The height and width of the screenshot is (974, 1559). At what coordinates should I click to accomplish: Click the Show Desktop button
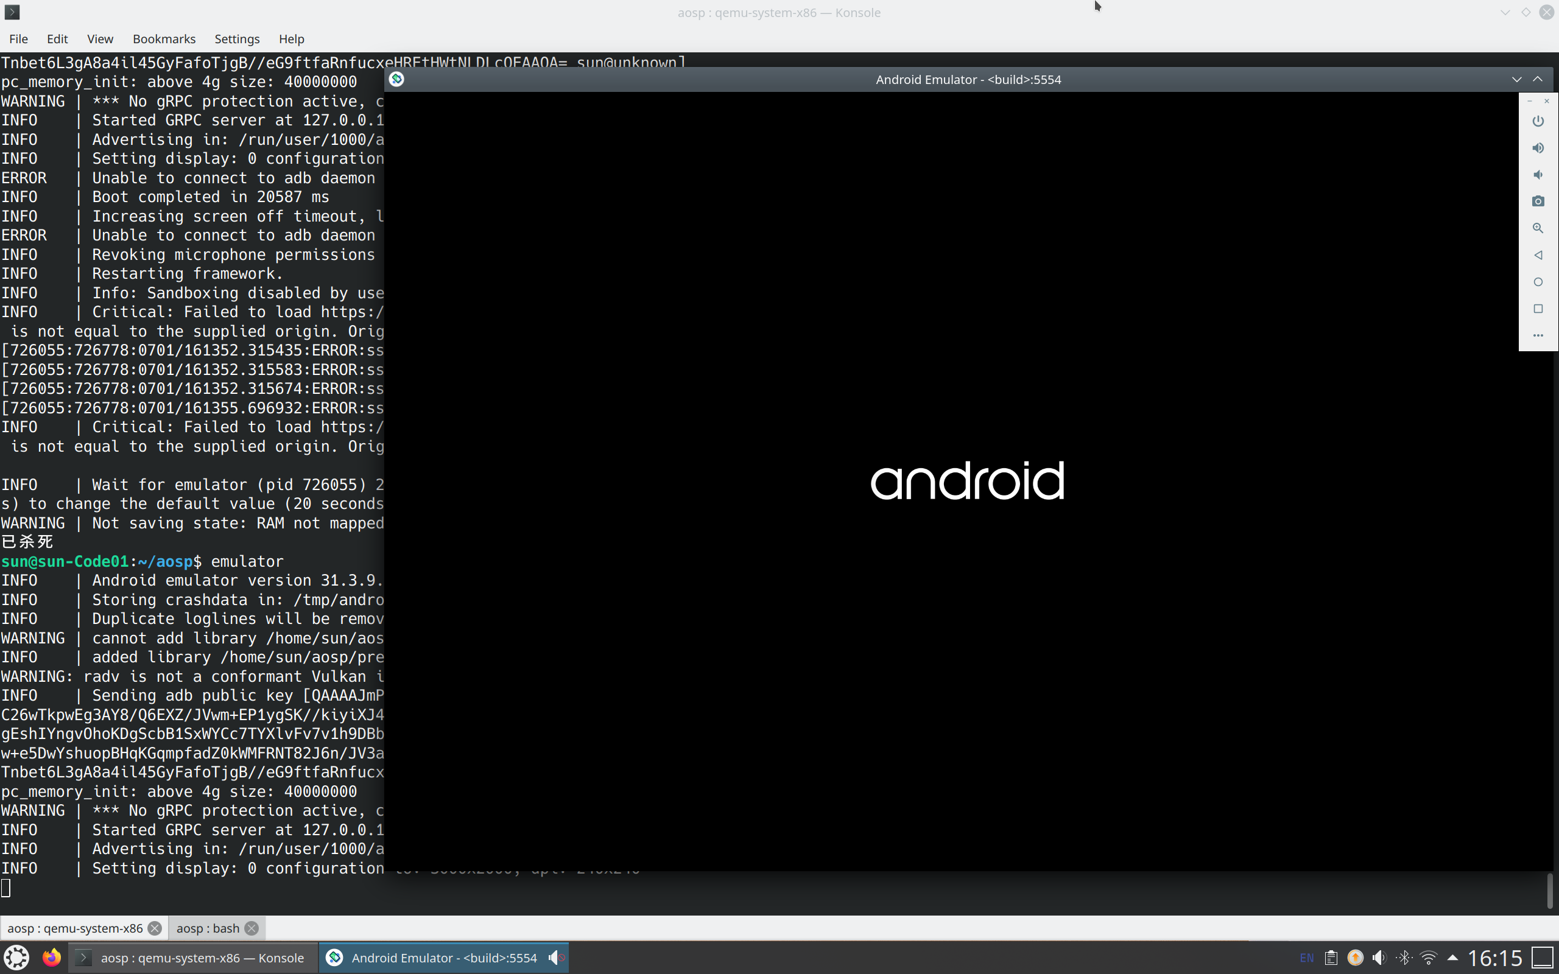coord(1542,958)
